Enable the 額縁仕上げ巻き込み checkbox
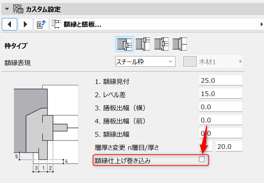The image size is (264, 183). coord(202,159)
